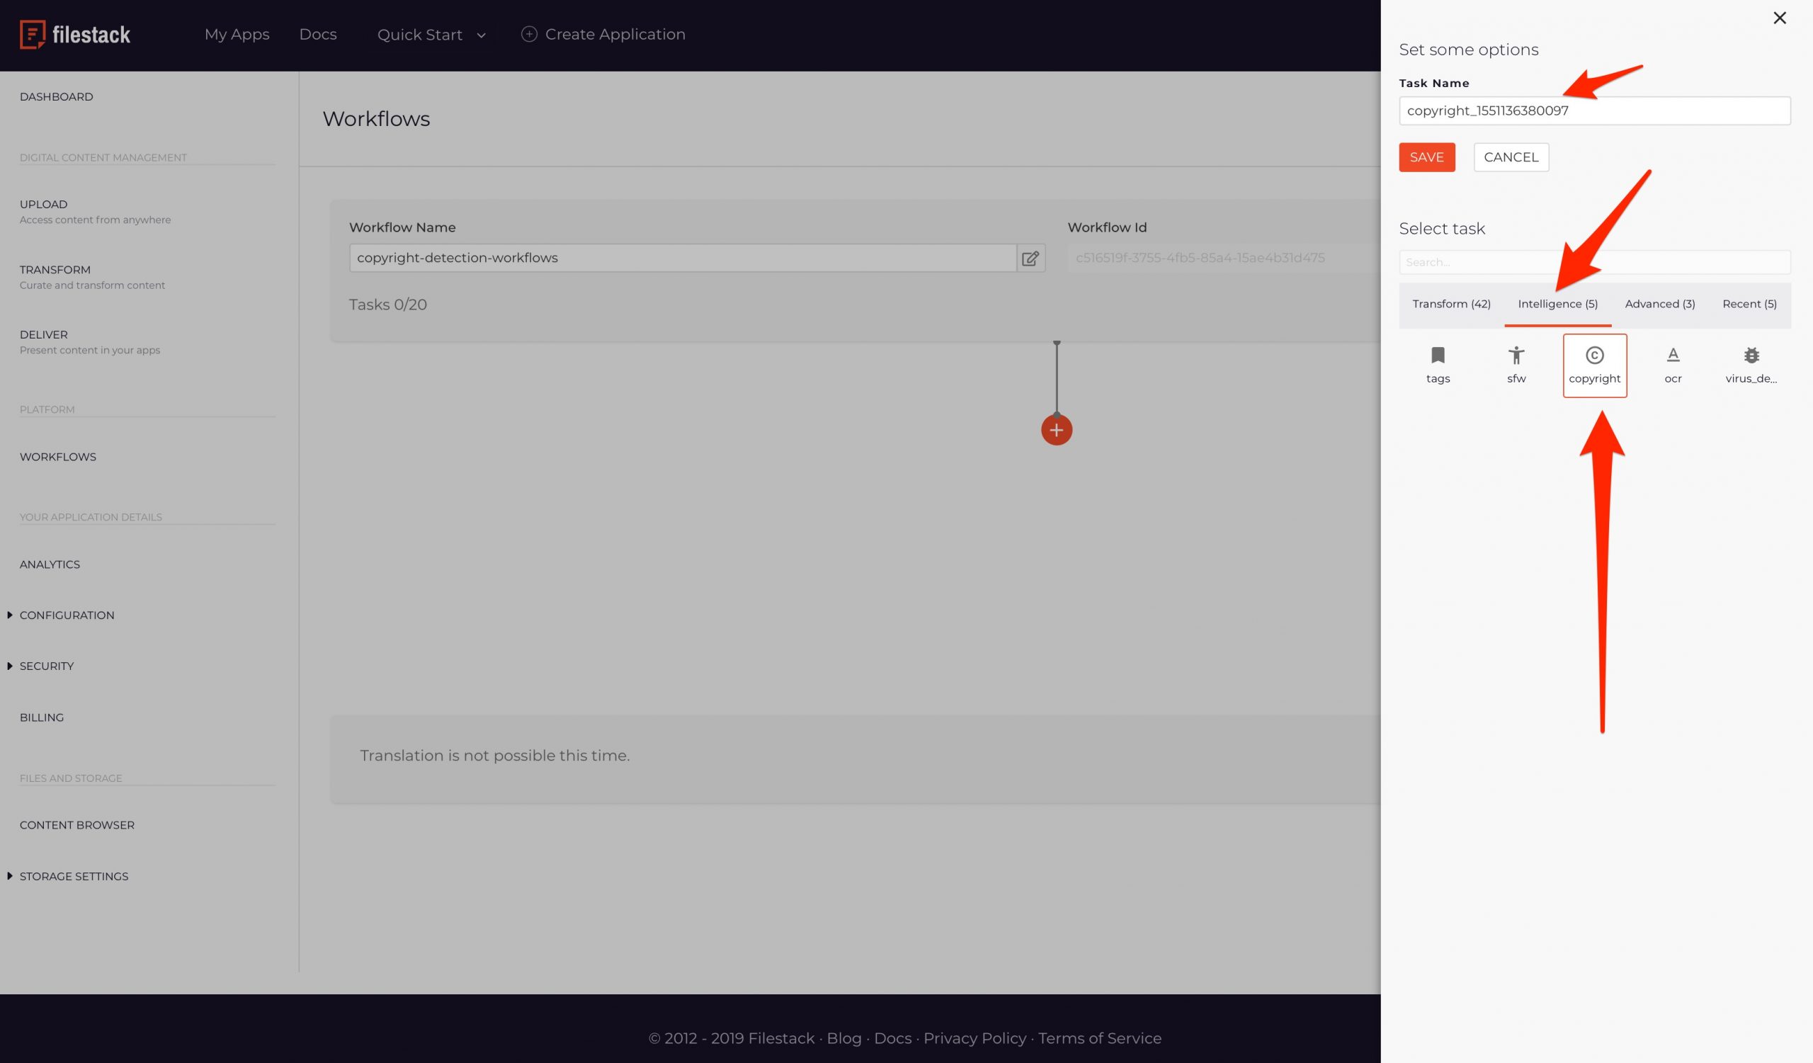Open Analytics in the sidebar
1813x1063 pixels.
coord(50,564)
